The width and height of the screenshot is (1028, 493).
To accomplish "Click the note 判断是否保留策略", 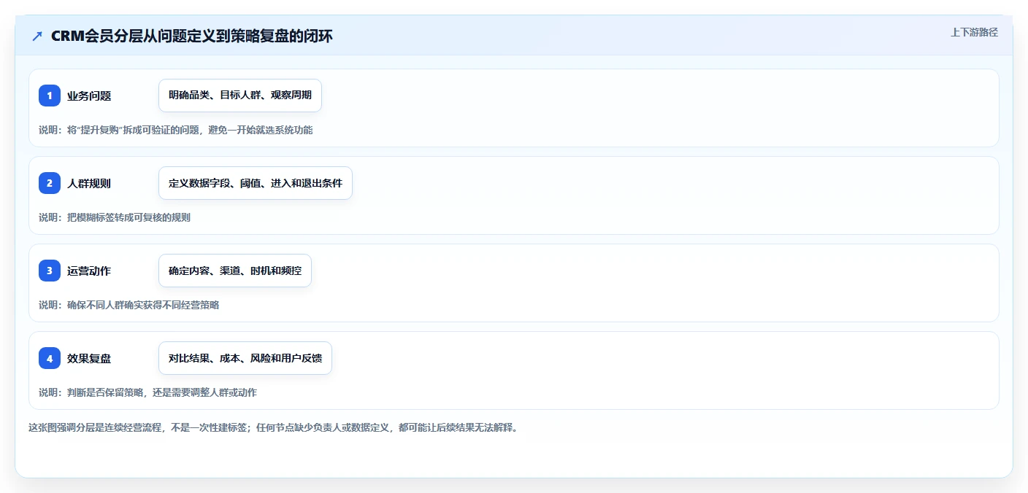I will [148, 392].
